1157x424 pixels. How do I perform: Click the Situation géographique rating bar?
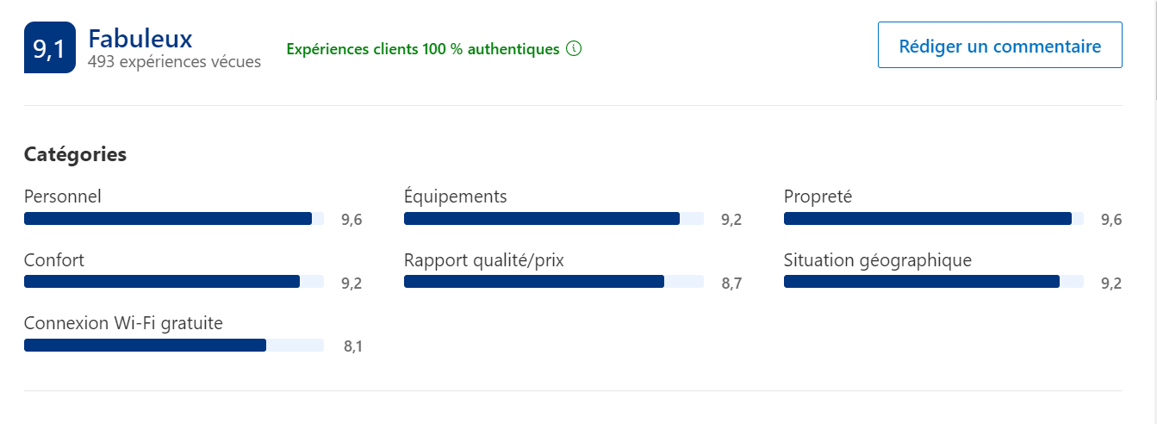pos(934,282)
